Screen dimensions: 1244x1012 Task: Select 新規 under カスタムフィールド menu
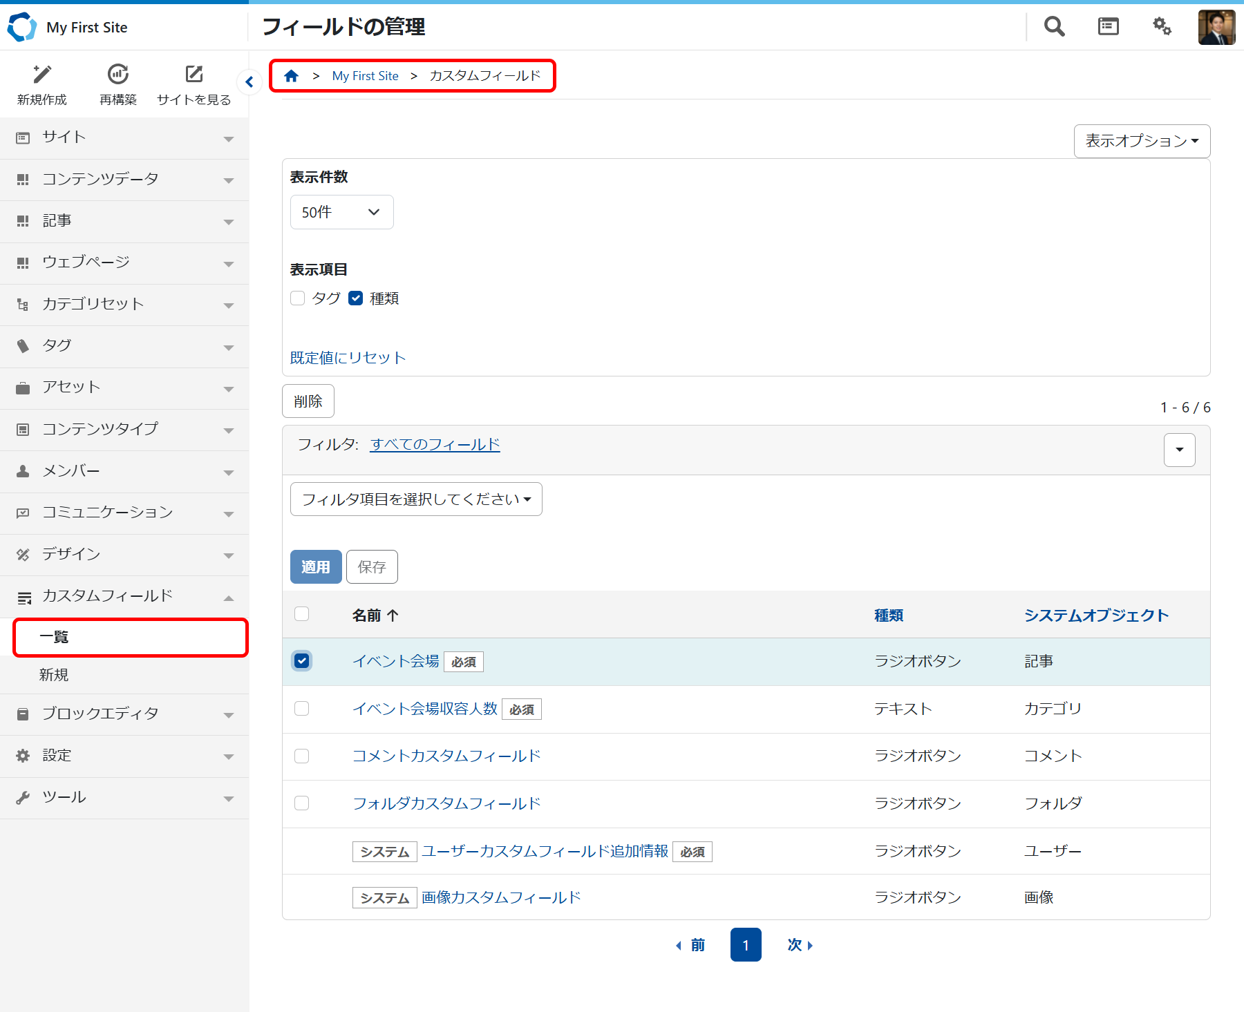point(54,675)
